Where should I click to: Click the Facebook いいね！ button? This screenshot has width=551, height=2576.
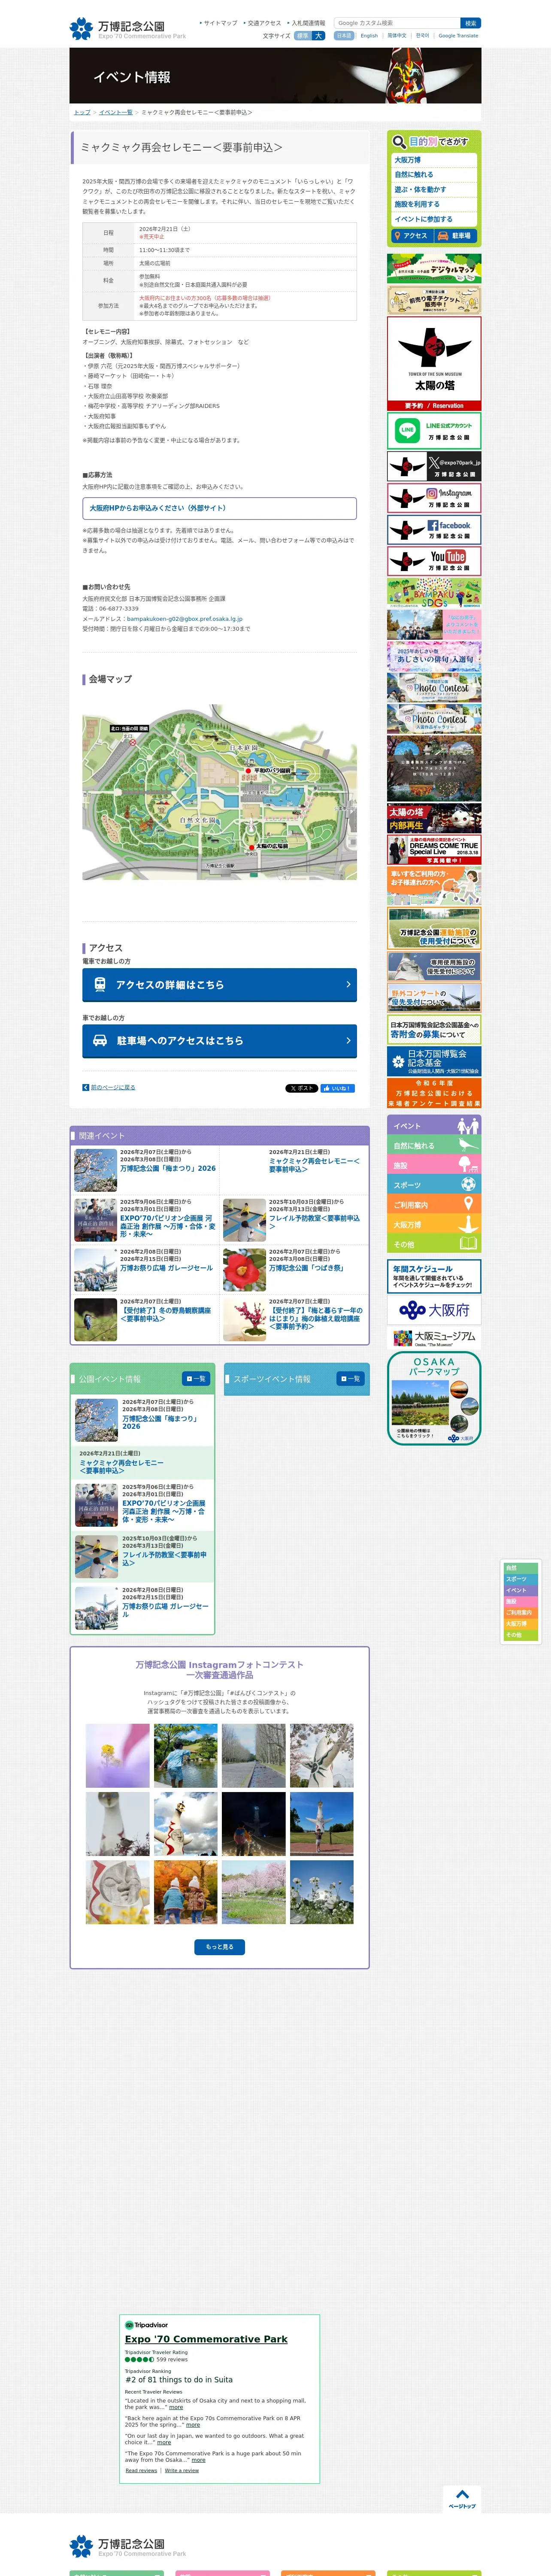click(x=338, y=1088)
